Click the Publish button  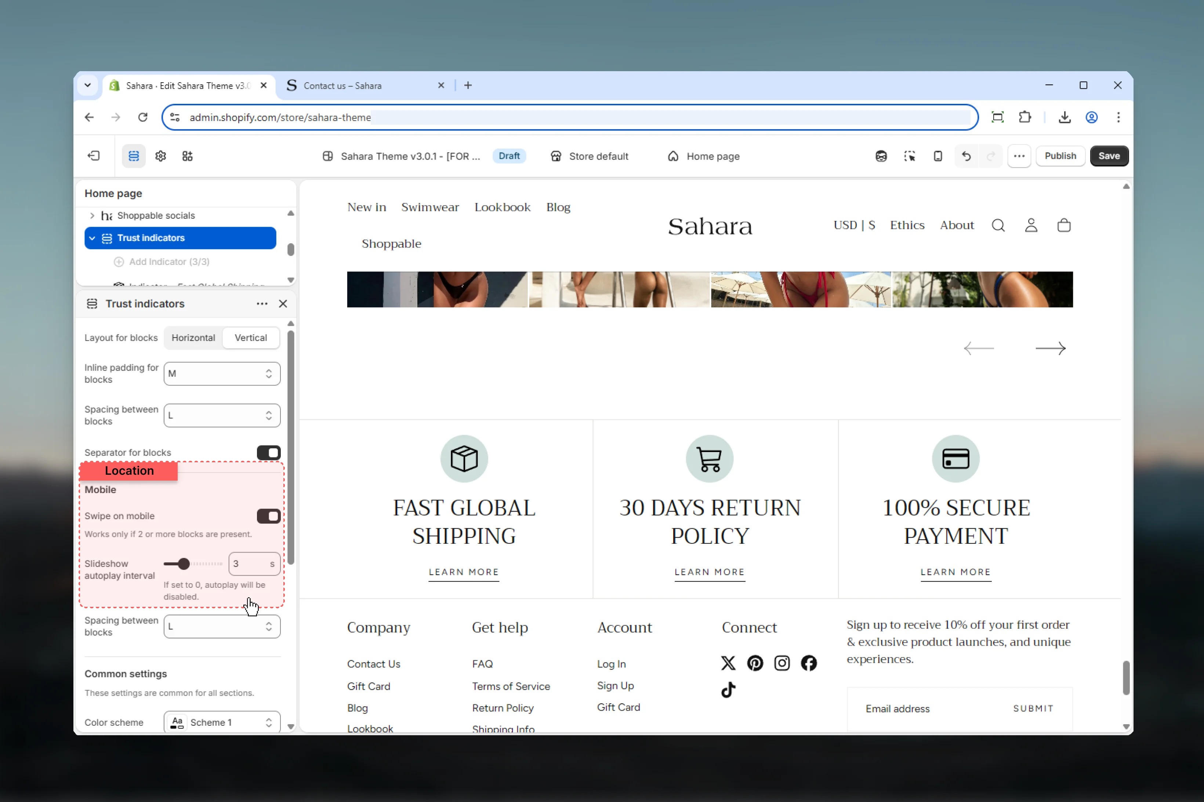(x=1060, y=156)
